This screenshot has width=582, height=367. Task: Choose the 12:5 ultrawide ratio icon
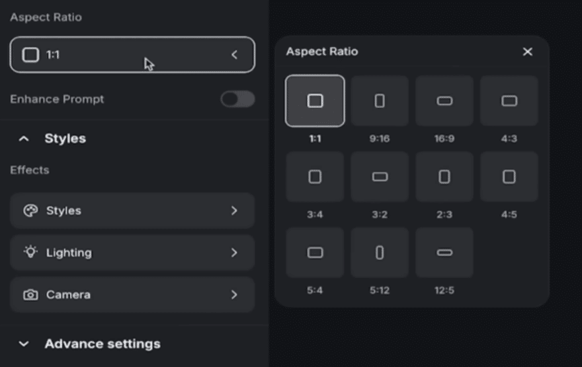(x=444, y=253)
